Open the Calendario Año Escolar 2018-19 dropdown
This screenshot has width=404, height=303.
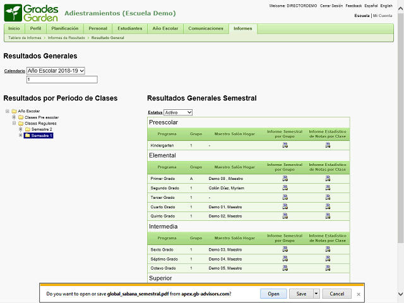pos(56,71)
